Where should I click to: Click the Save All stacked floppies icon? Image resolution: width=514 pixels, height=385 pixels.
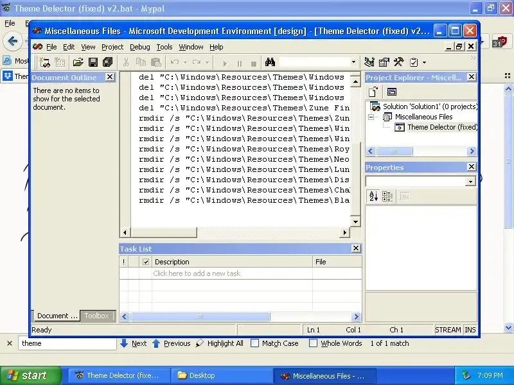(107, 62)
